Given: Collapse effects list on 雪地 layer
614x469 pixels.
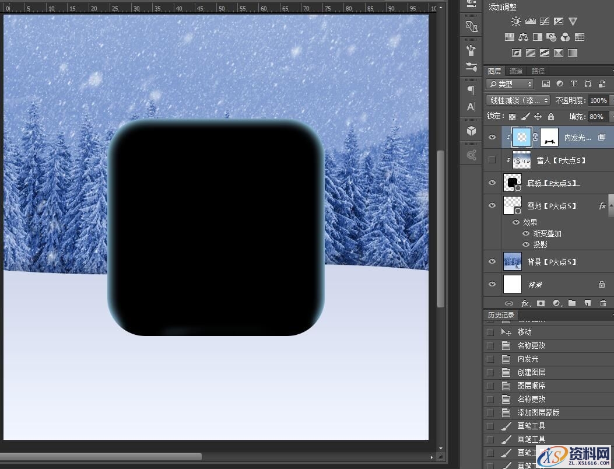Looking at the screenshot, I should [x=611, y=205].
